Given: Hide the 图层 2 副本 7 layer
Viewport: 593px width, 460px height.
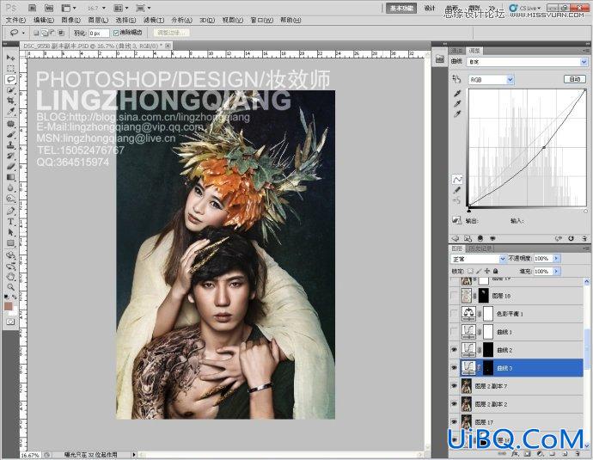Looking at the screenshot, I should (455, 386).
